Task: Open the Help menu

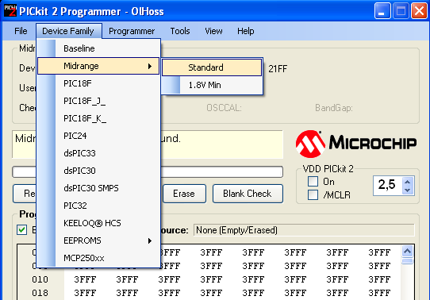Action: pos(245,31)
